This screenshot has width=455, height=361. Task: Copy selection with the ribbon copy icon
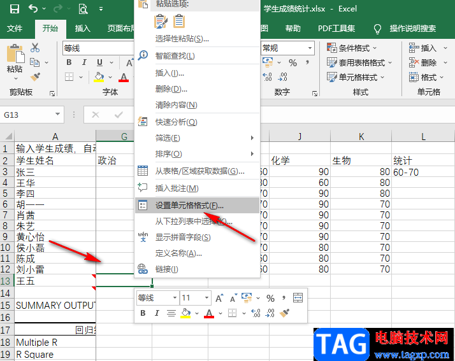click(x=35, y=62)
